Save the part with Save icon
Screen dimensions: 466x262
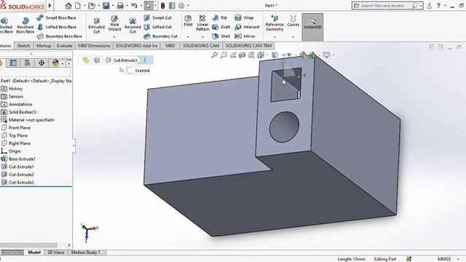pyautogui.click(x=106, y=6)
